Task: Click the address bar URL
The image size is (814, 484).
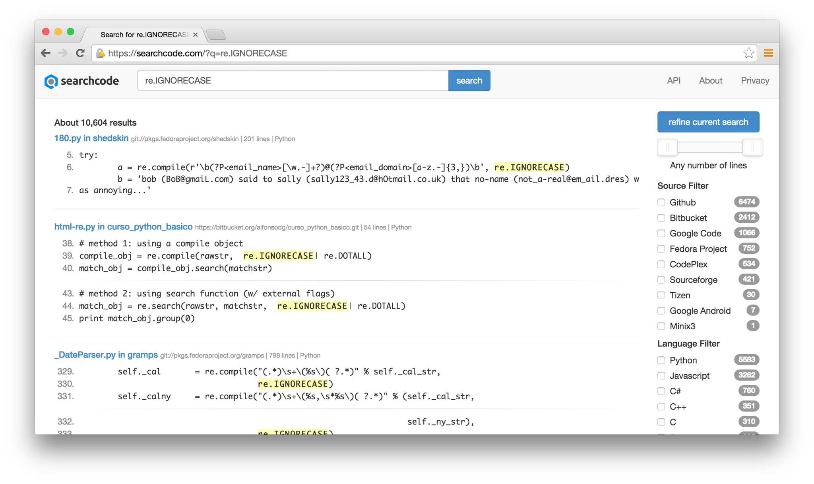Action: 197,53
